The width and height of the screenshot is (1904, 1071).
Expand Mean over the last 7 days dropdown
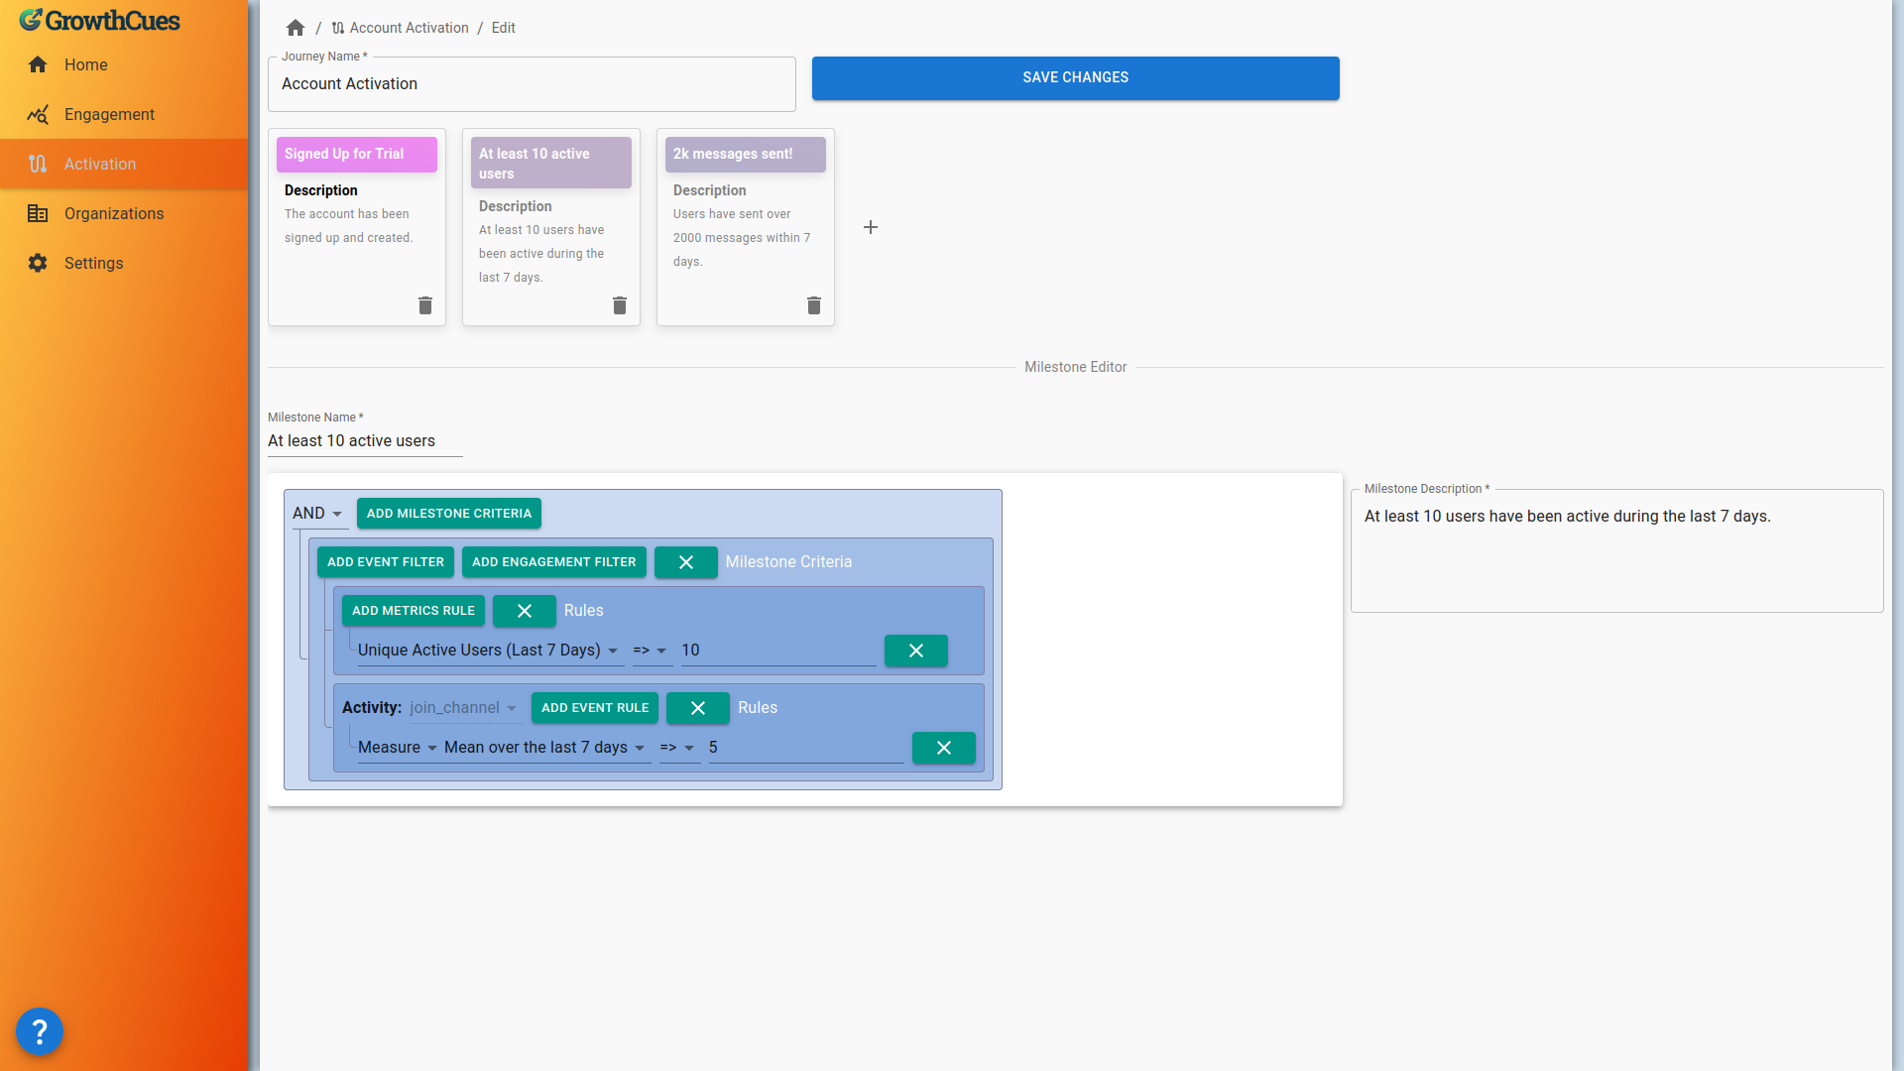pos(545,748)
